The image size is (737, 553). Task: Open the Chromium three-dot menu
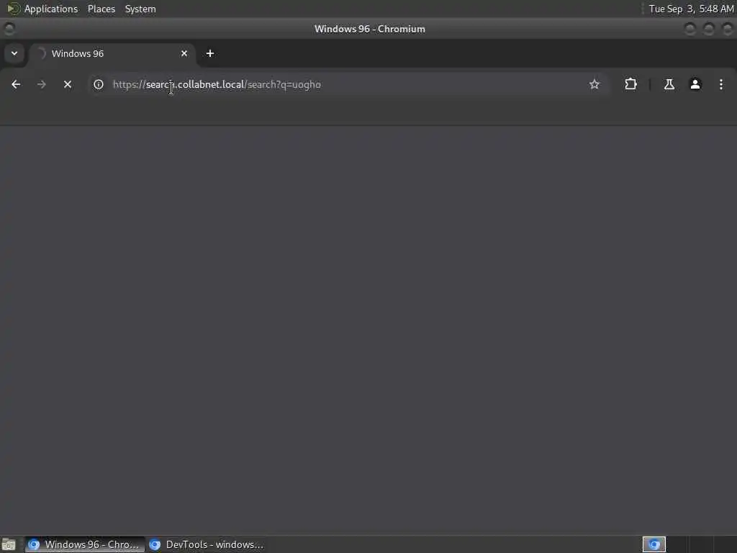pyautogui.click(x=721, y=84)
